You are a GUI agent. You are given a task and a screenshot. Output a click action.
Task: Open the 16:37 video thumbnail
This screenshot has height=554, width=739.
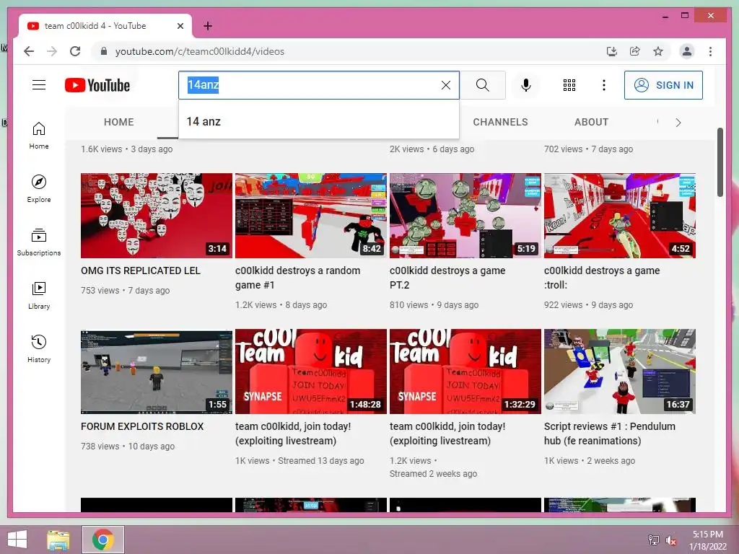(x=620, y=371)
